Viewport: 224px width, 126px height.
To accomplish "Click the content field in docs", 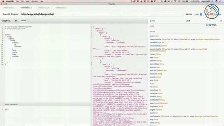I will pyautogui.click(x=153, y=54).
